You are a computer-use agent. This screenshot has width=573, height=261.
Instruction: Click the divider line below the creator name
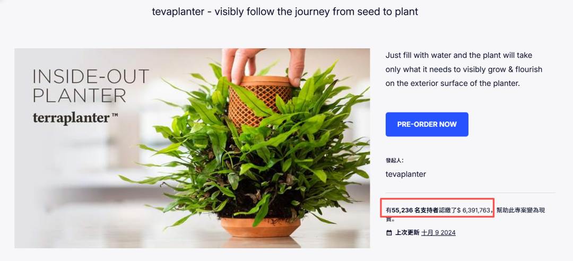click(470, 193)
